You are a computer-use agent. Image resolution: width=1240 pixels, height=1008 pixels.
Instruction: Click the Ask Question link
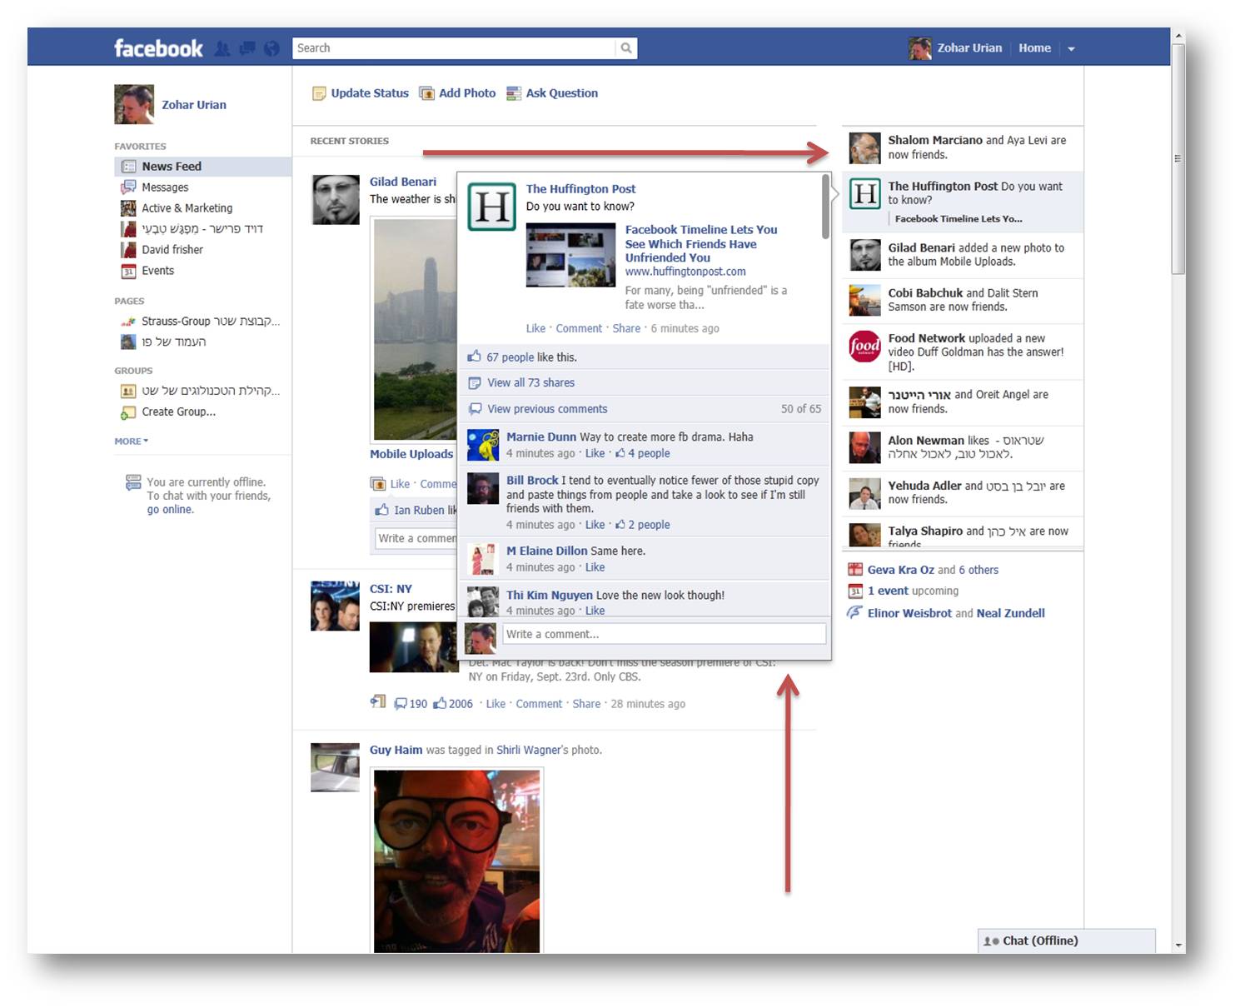562,93
